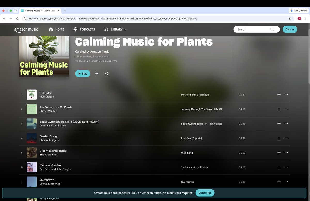The height and width of the screenshot is (201, 310).
Task: Add Memory Garden with plus icon
Action: pos(279,167)
